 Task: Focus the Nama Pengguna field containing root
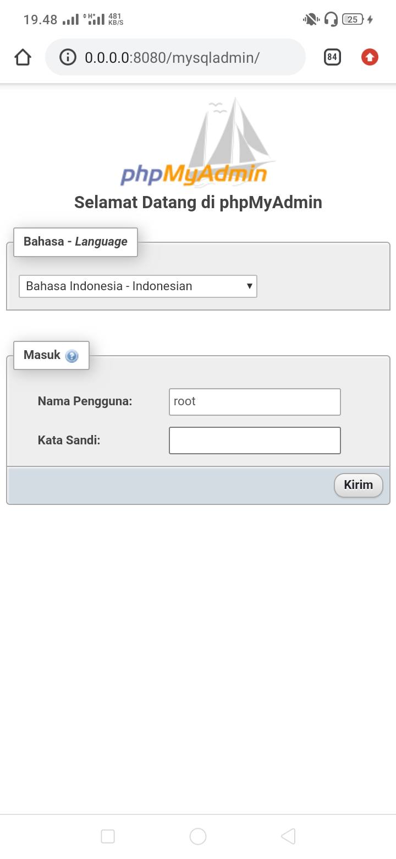tap(255, 401)
